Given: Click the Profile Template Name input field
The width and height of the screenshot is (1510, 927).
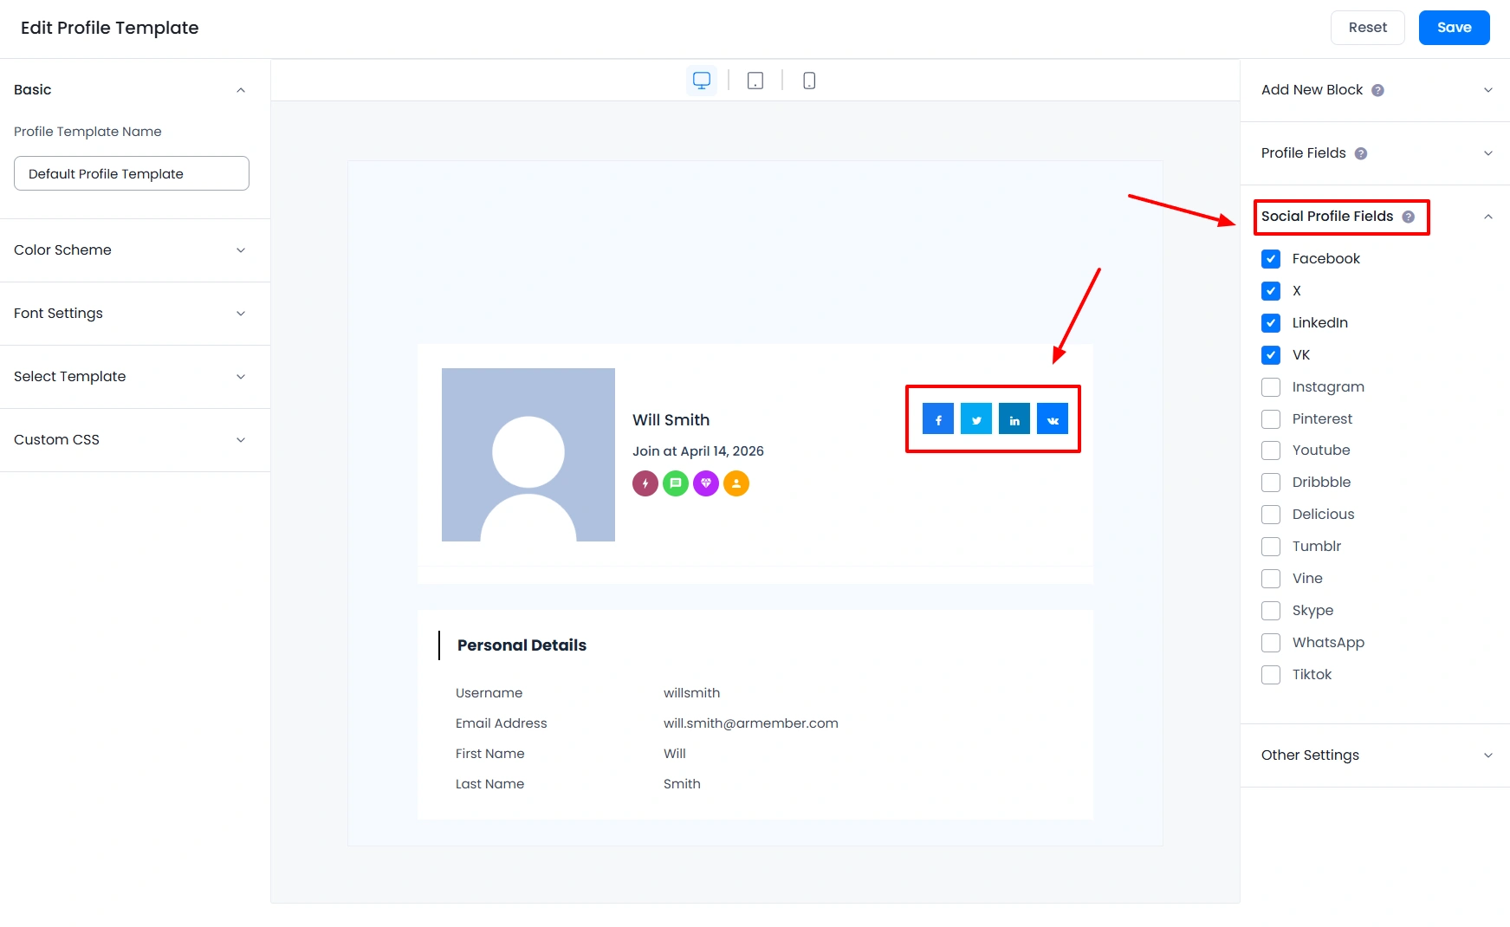Looking at the screenshot, I should click(x=132, y=174).
